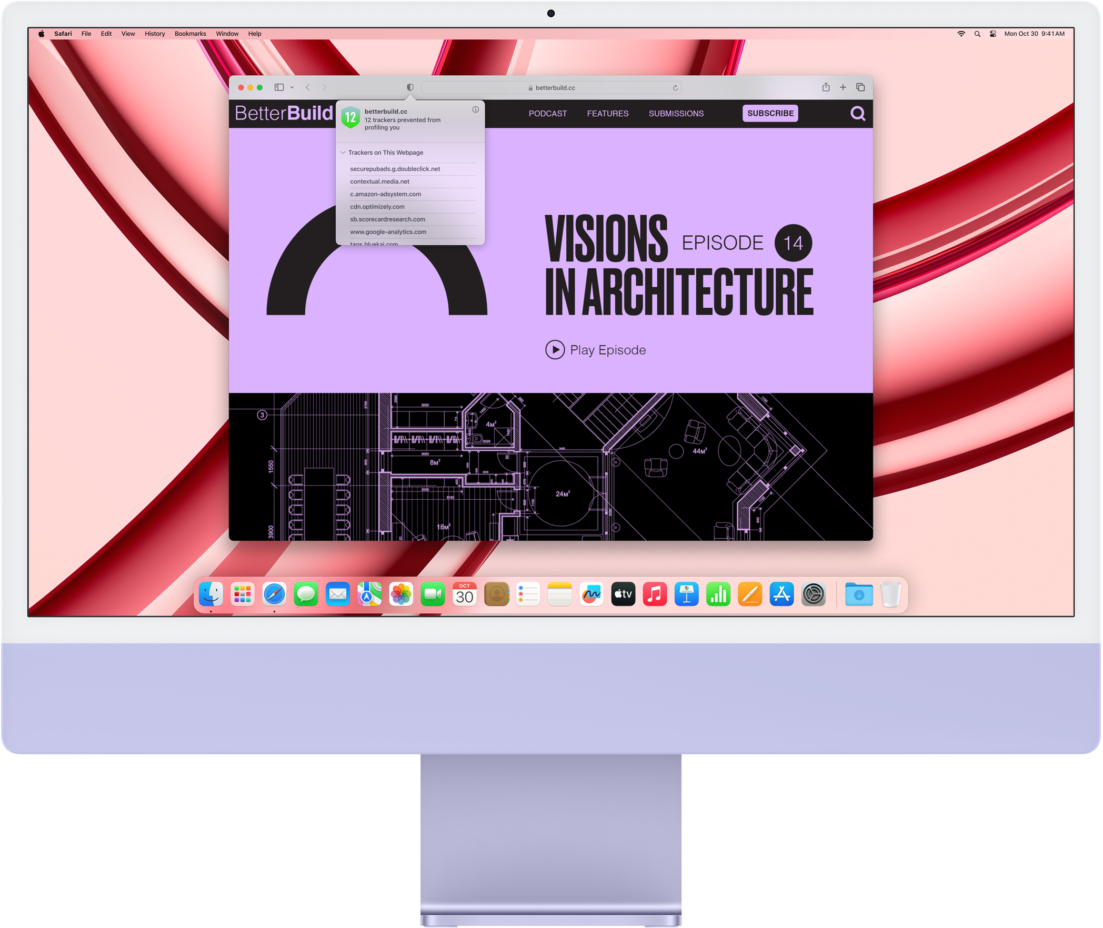This screenshot has width=1103, height=928.
Task: Open App Store from the Dock
Action: 781,594
